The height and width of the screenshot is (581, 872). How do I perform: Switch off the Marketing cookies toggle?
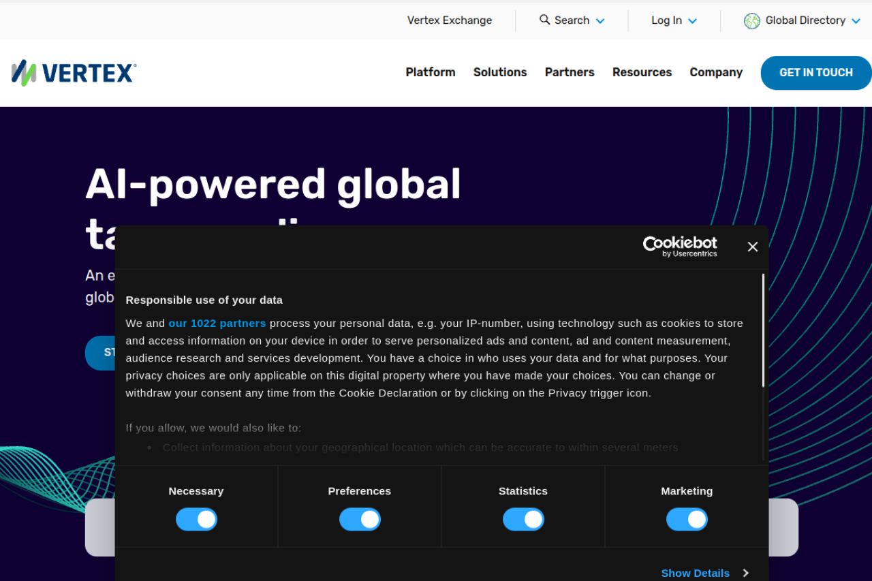coord(687,520)
